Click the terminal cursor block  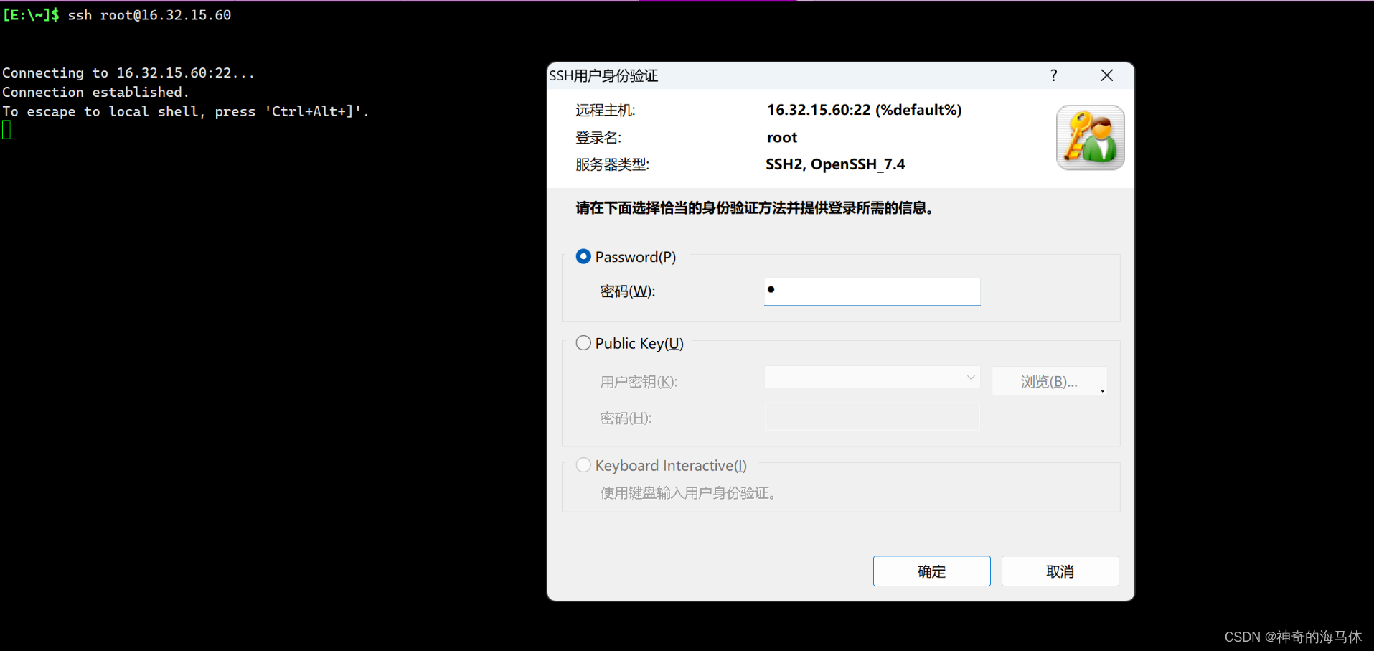click(x=6, y=130)
